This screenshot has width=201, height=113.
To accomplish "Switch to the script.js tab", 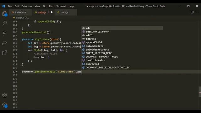I will [x=43, y=12].
